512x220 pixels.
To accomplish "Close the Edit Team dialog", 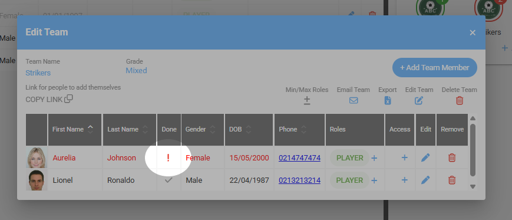I will point(473,32).
